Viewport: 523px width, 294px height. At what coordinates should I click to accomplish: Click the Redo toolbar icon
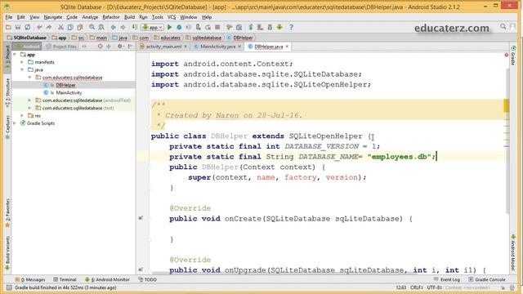pos(49,27)
